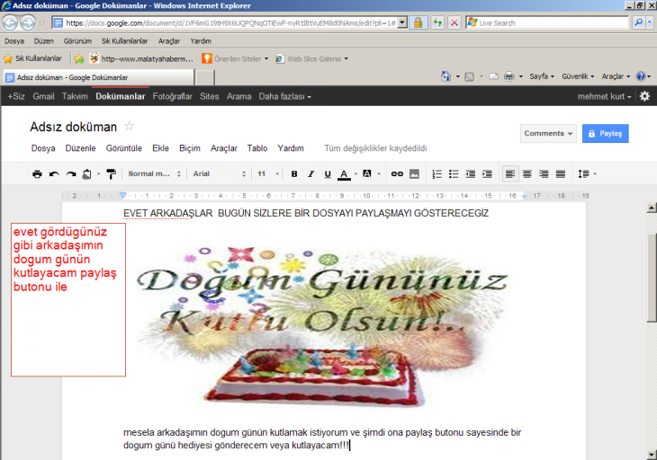Star the Adsız doküman document
The width and height of the screenshot is (657, 460).
click(x=129, y=126)
